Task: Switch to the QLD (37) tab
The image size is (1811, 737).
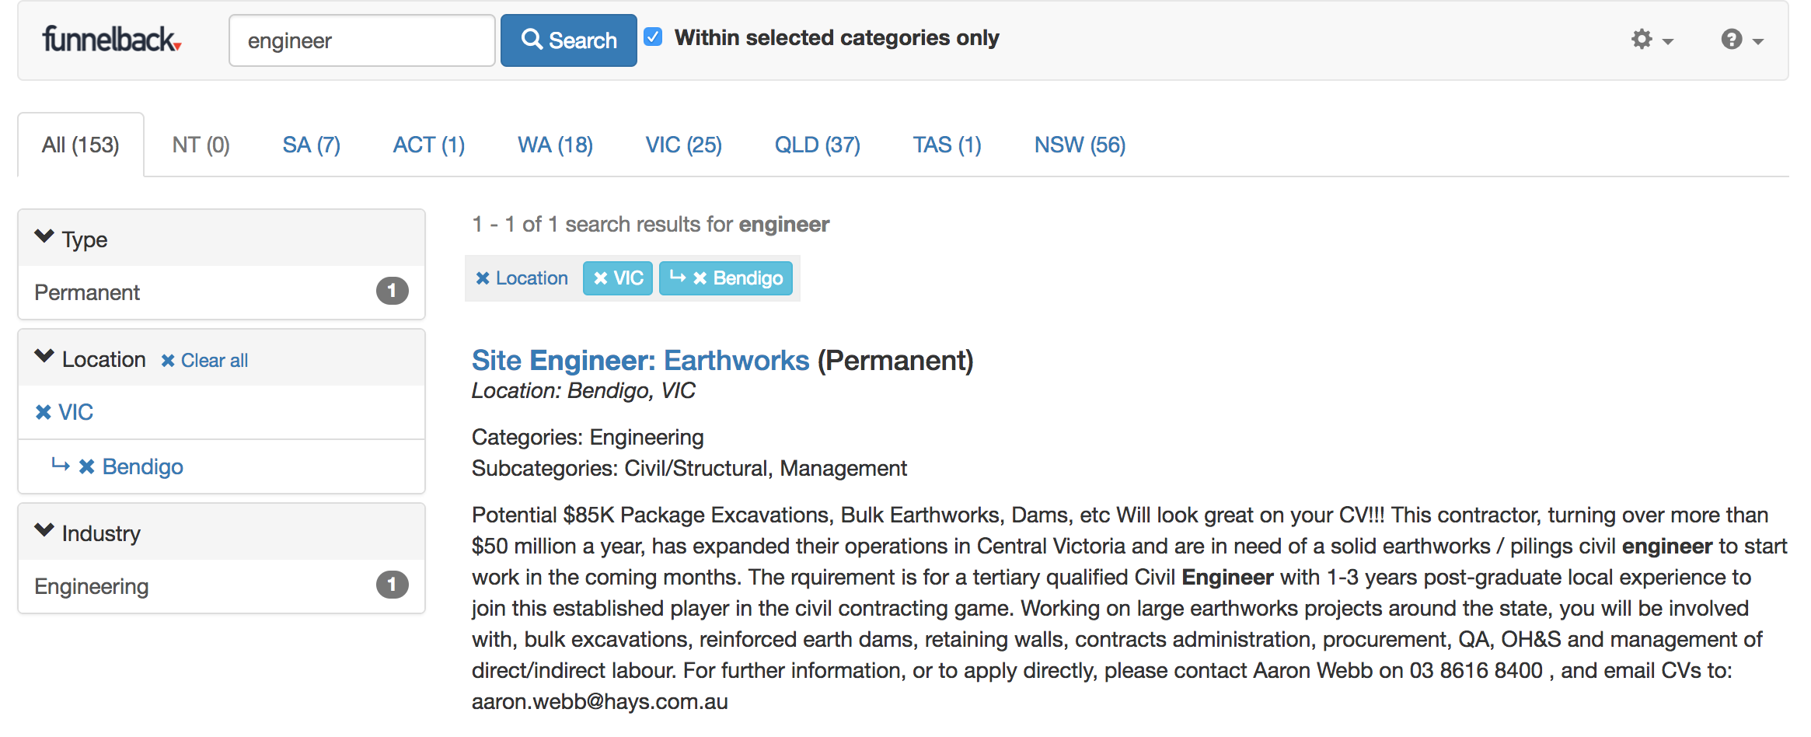Action: [817, 145]
